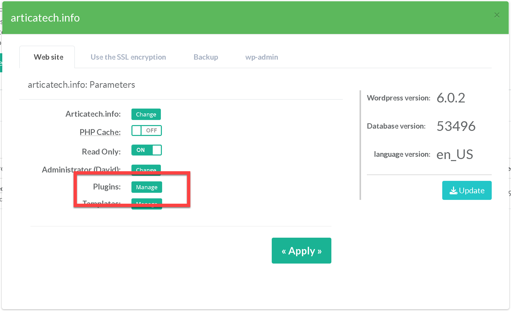511x312 pixels.
Task: Click the language version en_US text
Action: 454,154
